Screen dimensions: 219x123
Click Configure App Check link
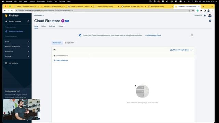[153, 35]
